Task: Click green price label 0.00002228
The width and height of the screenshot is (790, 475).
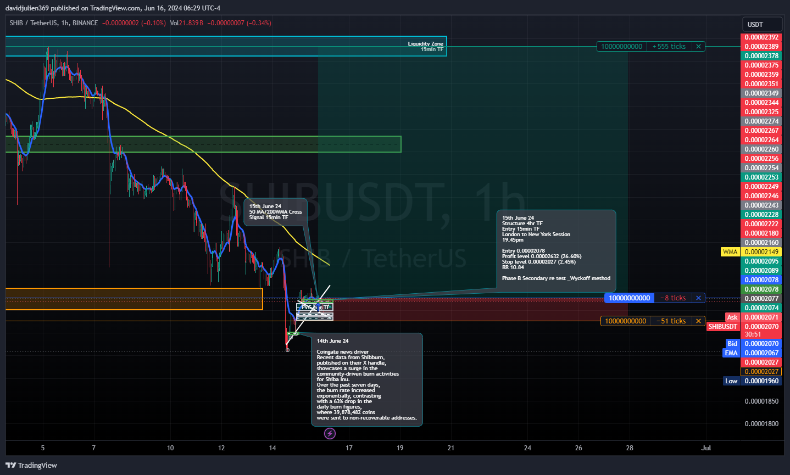Action: point(761,215)
